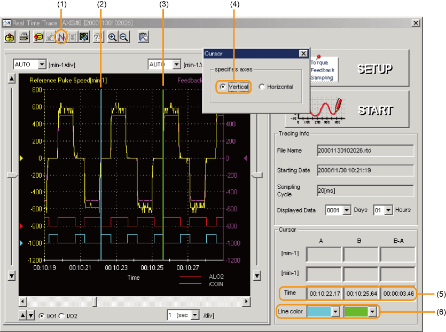Screen dimensions: 446x332
Task: Open the sec per div time dropdown
Action: (194, 315)
